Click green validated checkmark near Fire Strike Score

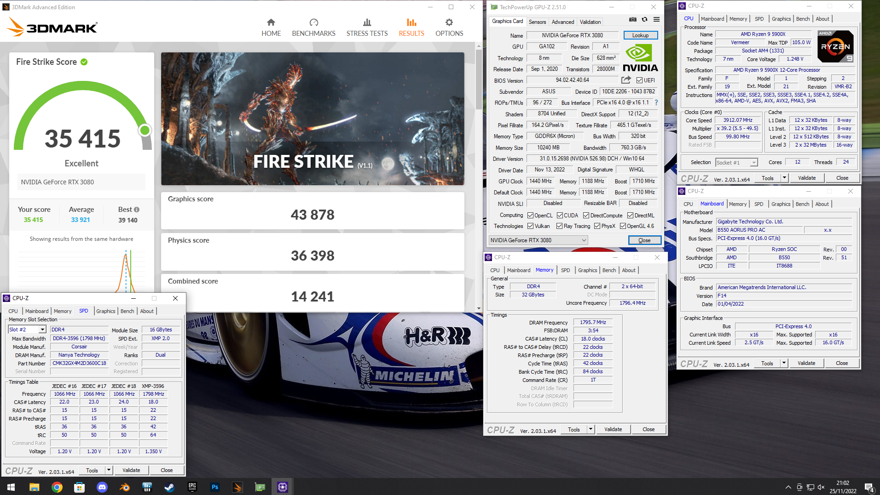tap(84, 62)
